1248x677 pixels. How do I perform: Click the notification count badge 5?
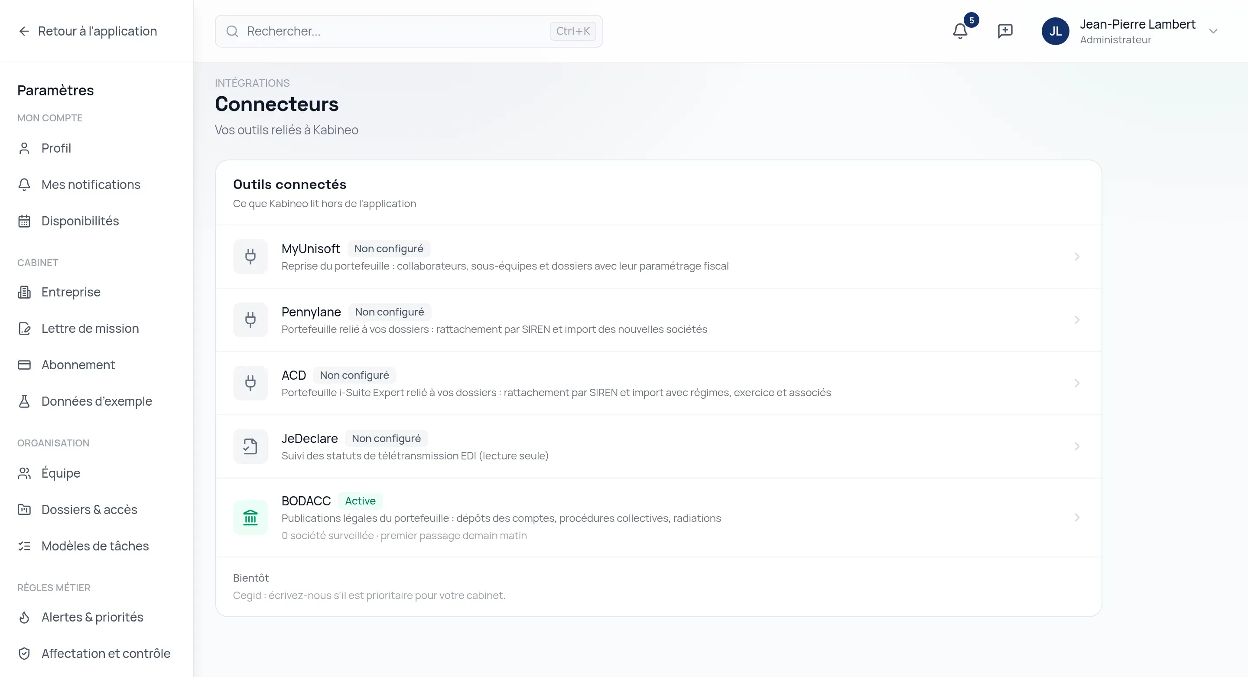click(x=972, y=20)
